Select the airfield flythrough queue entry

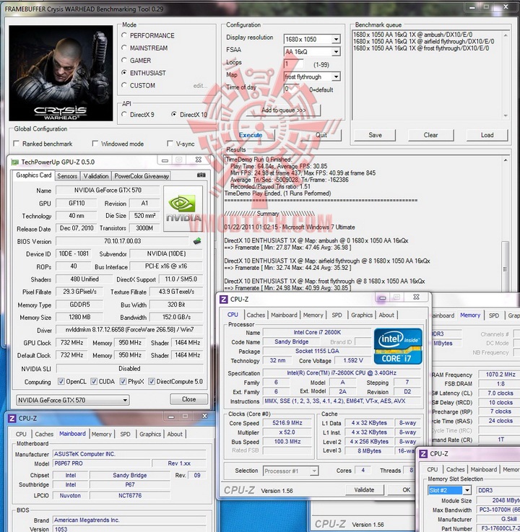pyautogui.click(x=424, y=41)
